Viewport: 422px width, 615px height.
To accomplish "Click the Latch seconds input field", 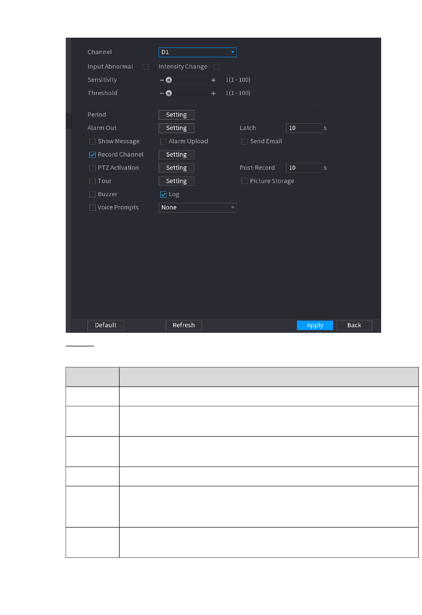I will click(x=304, y=128).
